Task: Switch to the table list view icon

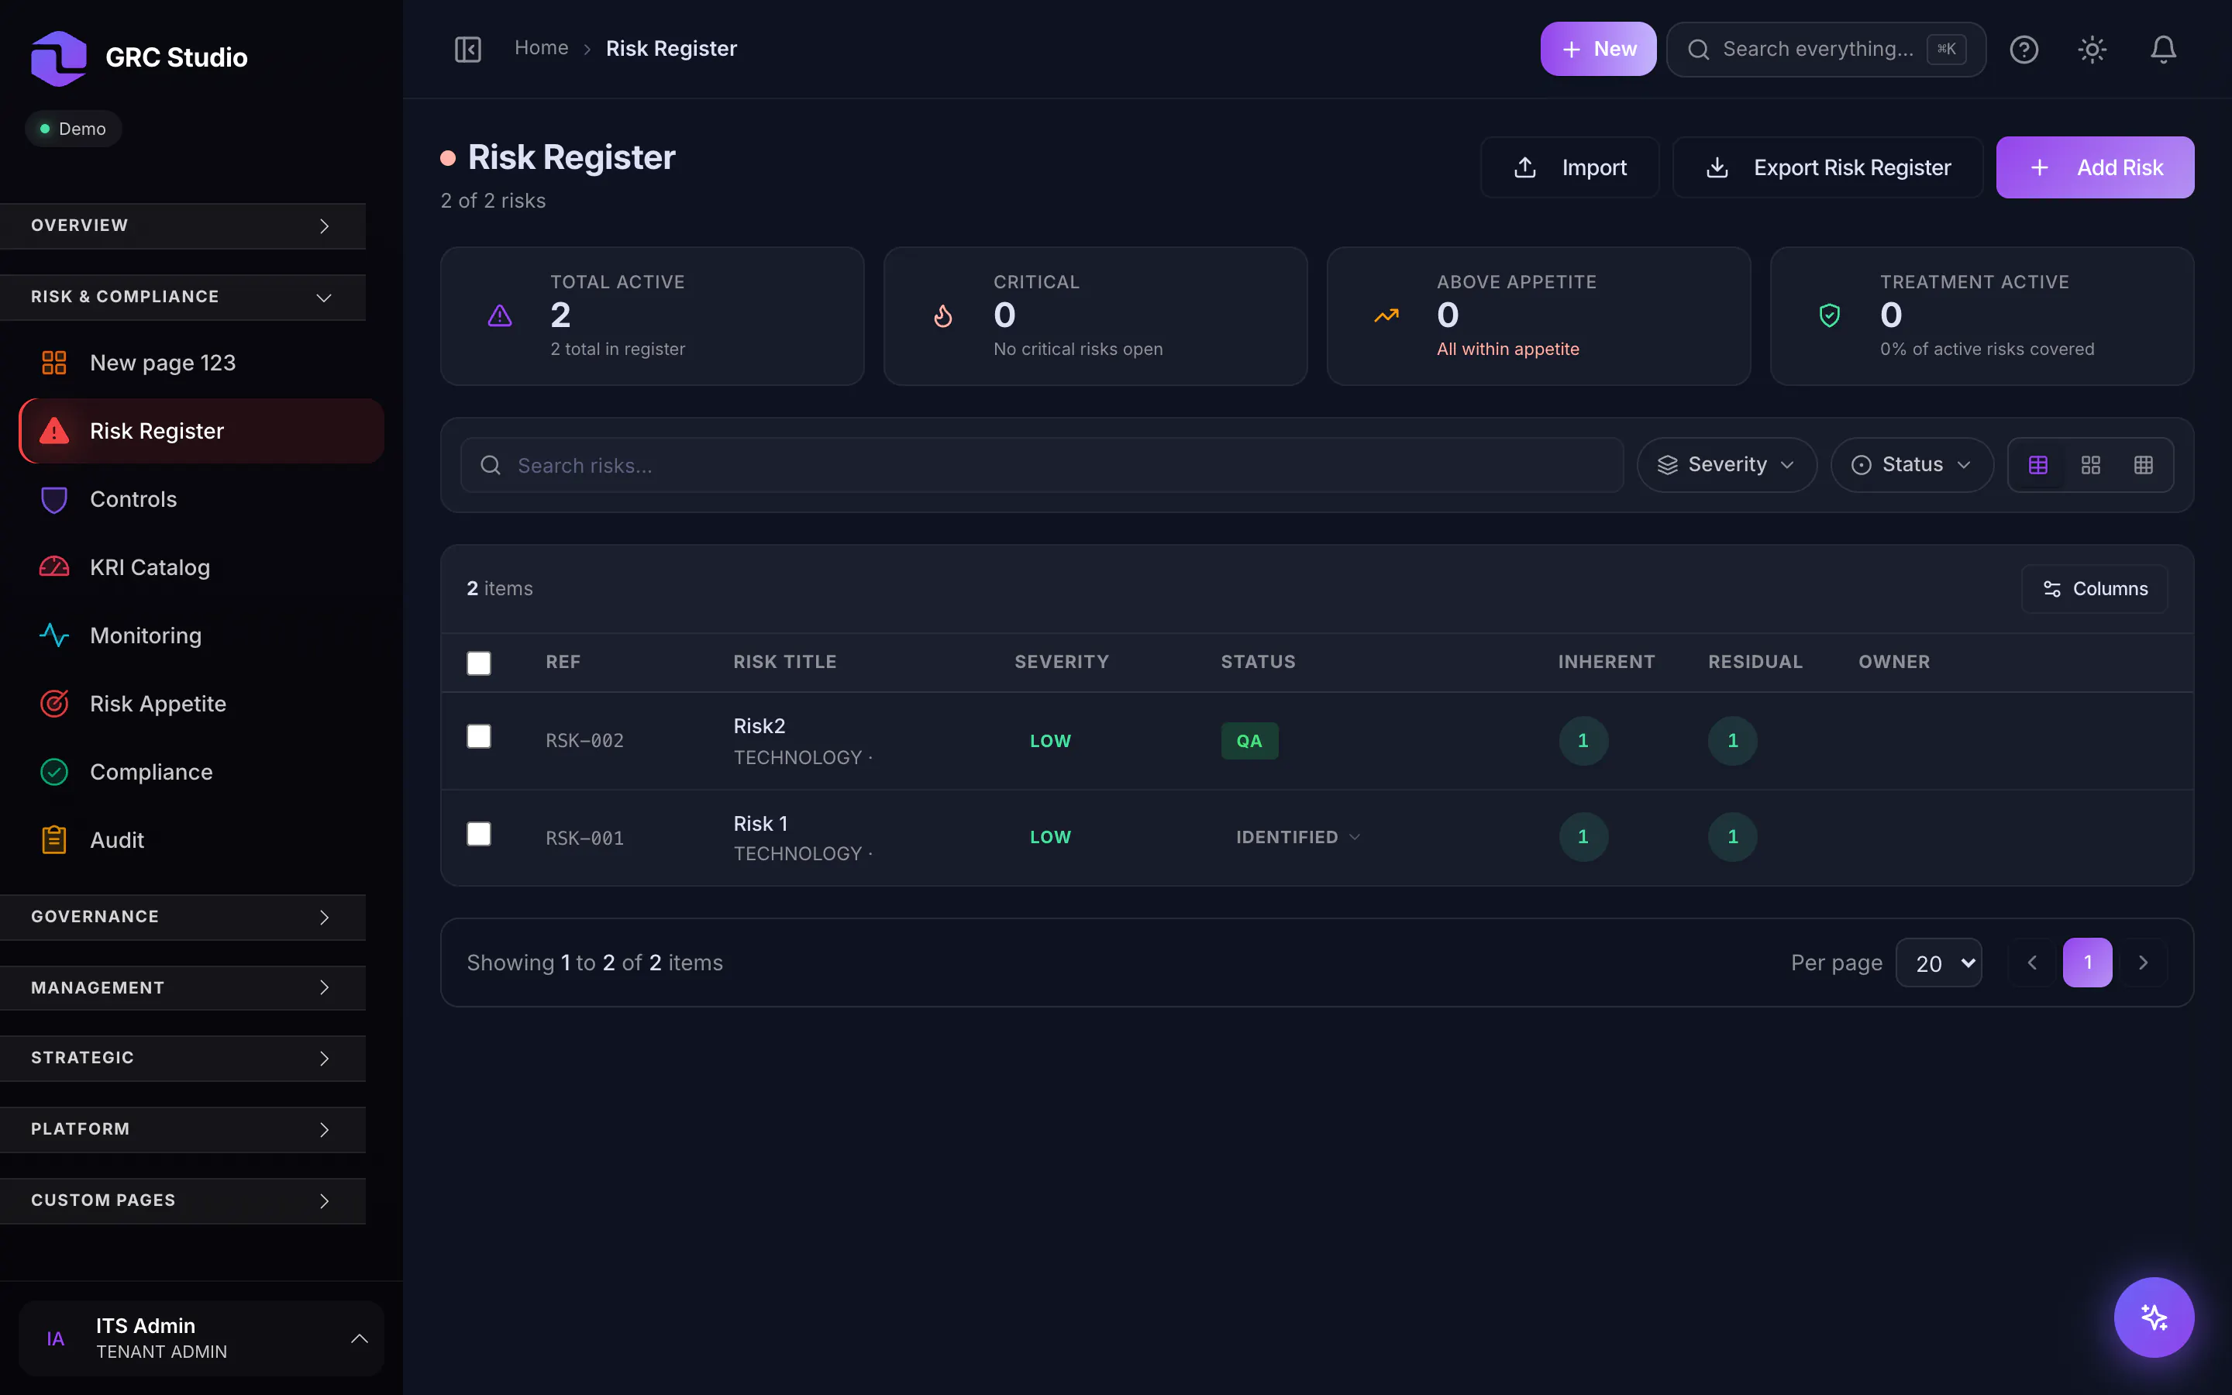Action: tap(2037, 465)
